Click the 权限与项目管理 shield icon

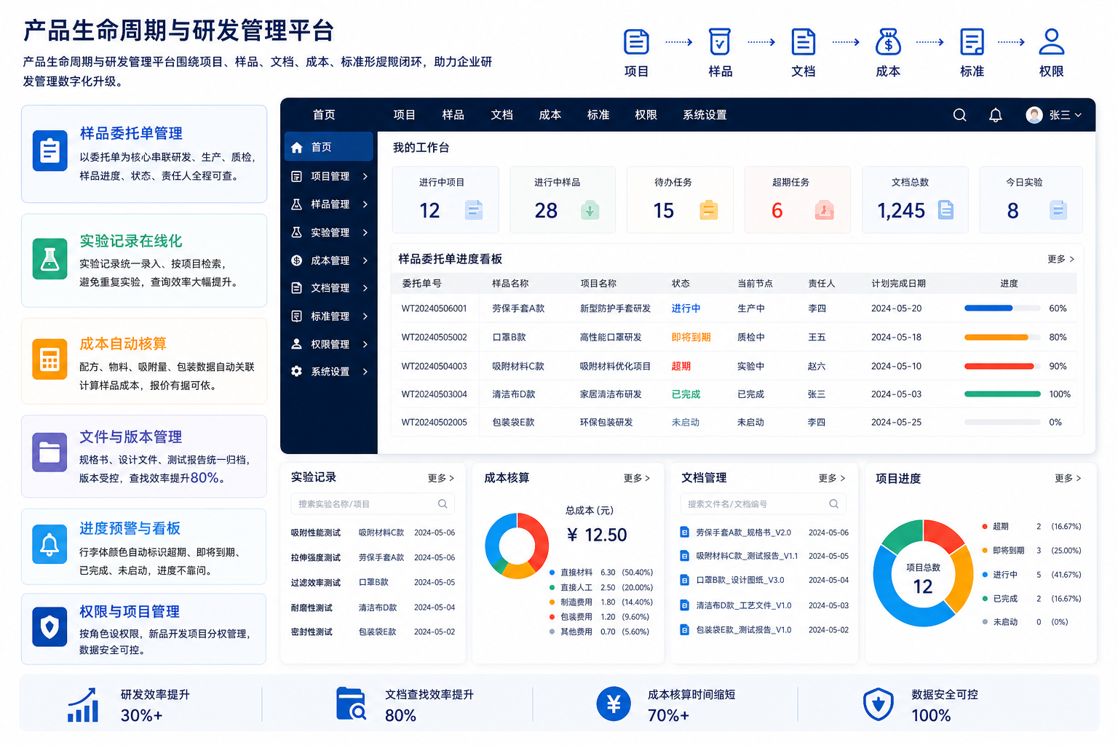[50, 628]
